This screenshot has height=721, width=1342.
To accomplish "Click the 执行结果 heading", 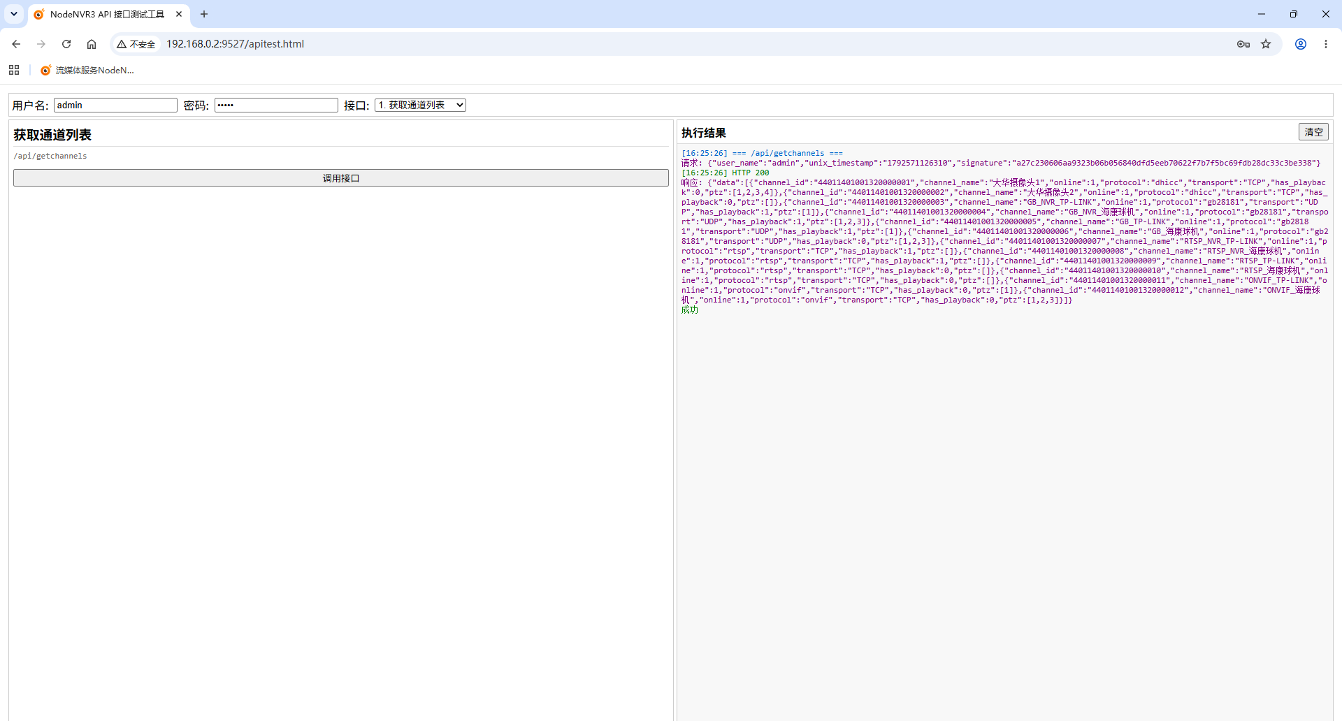I will 704,133.
